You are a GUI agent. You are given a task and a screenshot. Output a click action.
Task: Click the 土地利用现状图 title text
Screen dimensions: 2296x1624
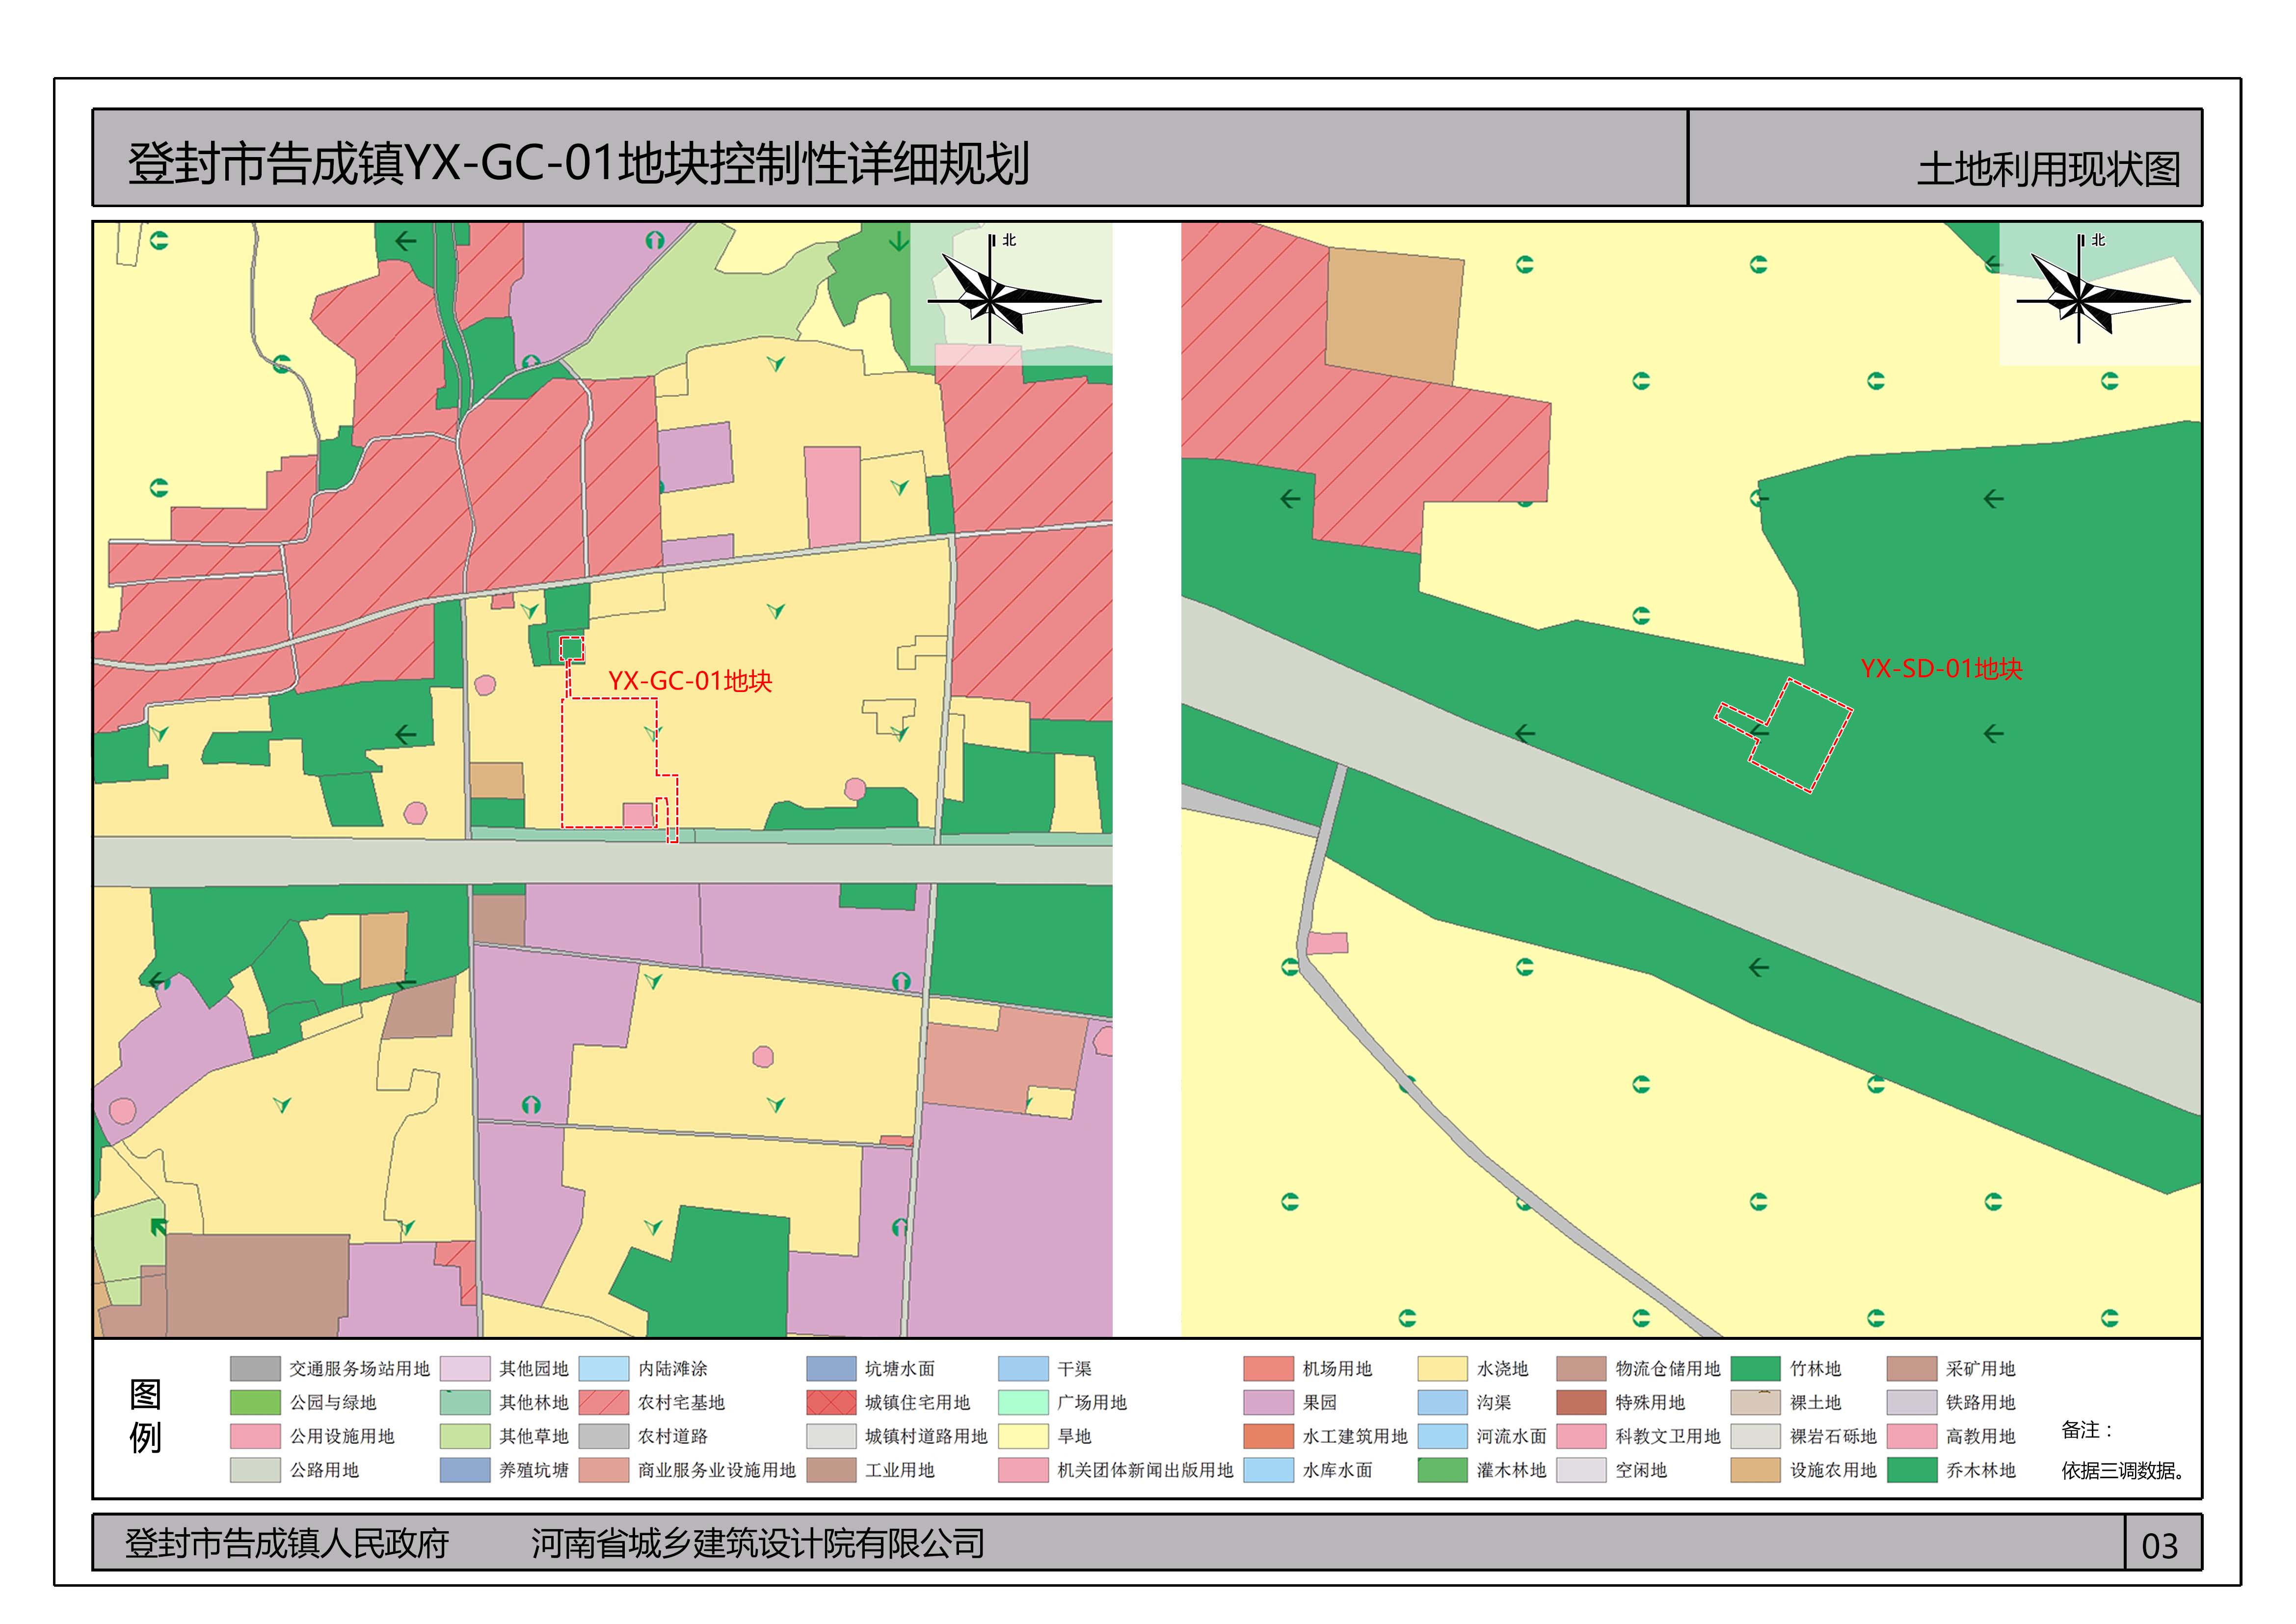[2048, 169]
